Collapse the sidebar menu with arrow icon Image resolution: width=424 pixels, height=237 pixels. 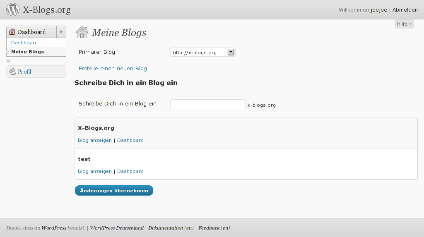click(x=8, y=61)
